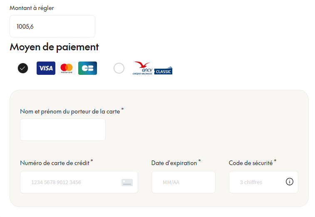Image resolution: width=315 pixels, height=217 pixels.
Task: Select the Mastercard logo
Action: (67, 68)
